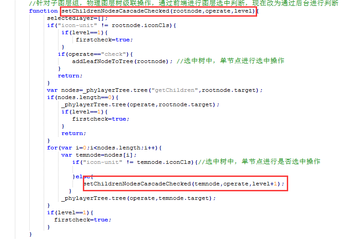The height and width of the screenshot is (239, 353).
Task: Place cursor on selectedlayer=[] line
Action: point(77,18)
